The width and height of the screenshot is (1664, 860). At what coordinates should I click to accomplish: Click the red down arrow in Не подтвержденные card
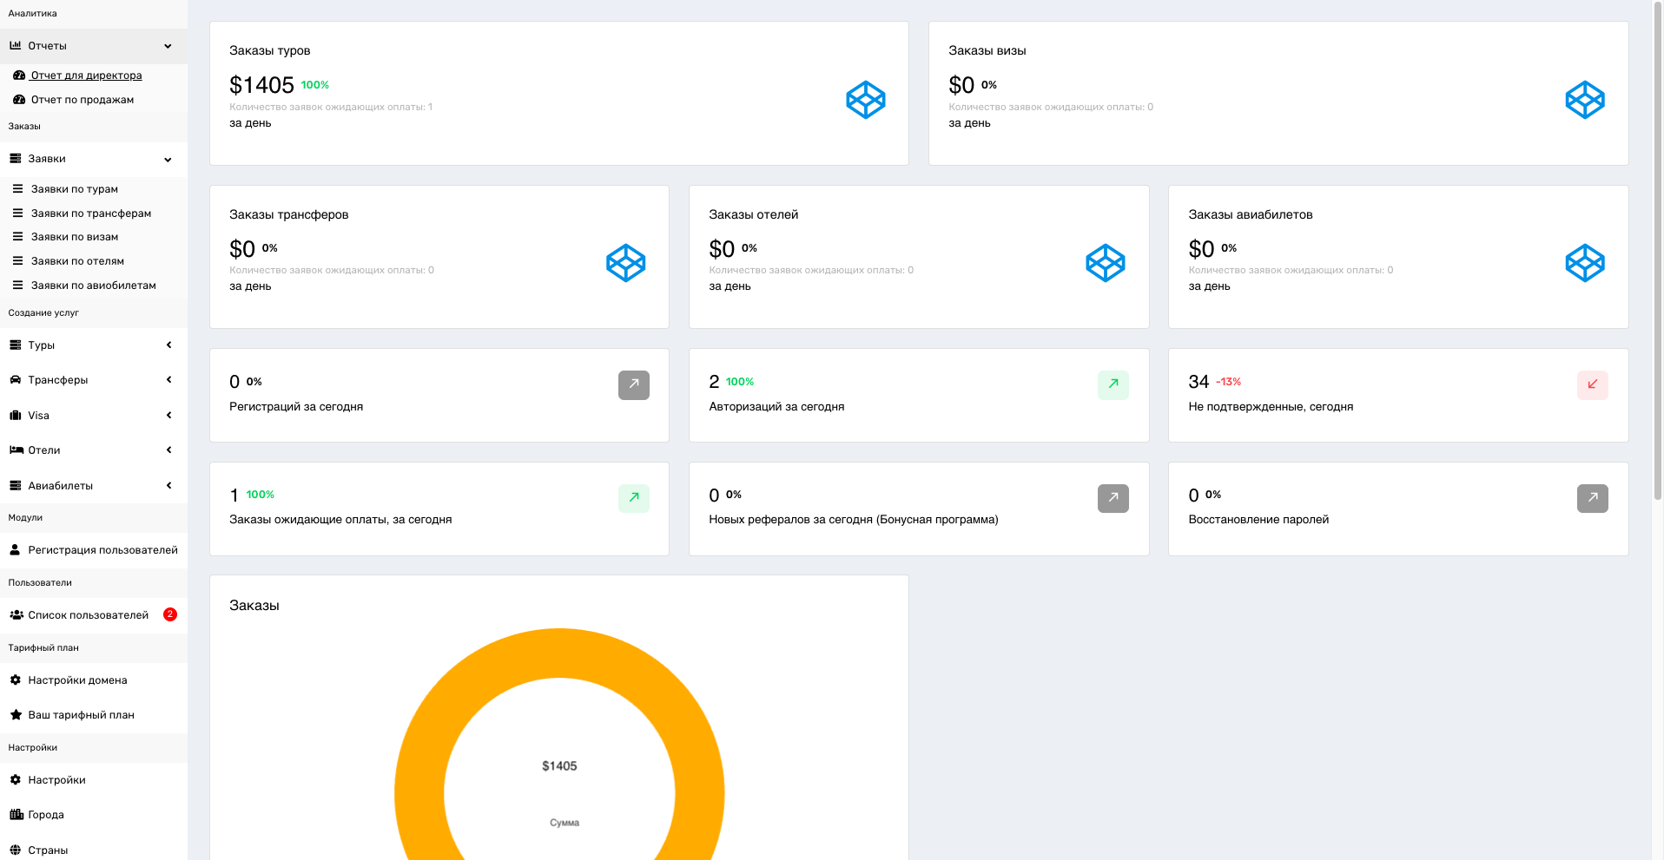(1592, 384)
